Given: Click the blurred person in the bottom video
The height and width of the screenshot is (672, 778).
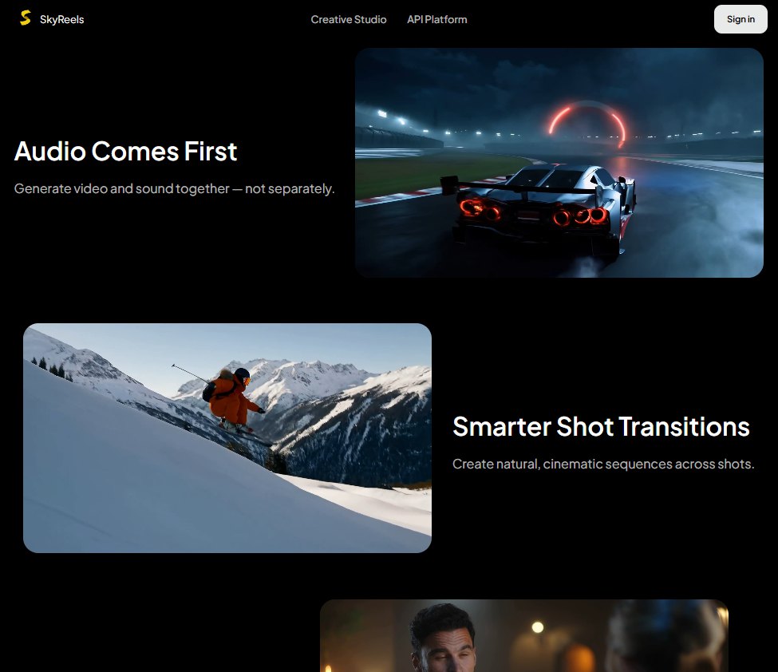Looking at the screenshot, I should (x=665, y=638).
